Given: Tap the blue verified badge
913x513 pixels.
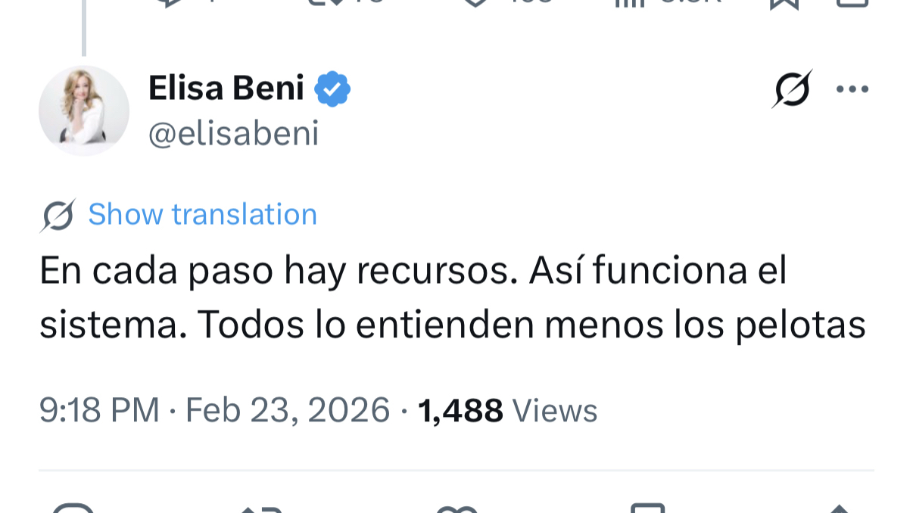Looking at the screenshot, I should tap(332, 89).
